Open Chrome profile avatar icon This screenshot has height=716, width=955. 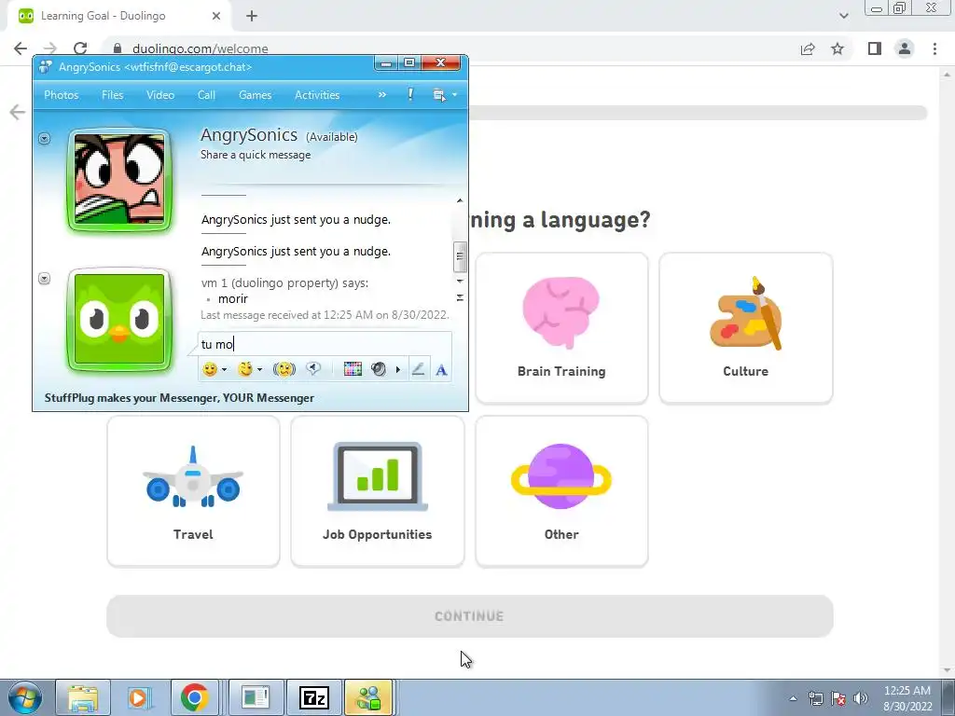(905, 48)
